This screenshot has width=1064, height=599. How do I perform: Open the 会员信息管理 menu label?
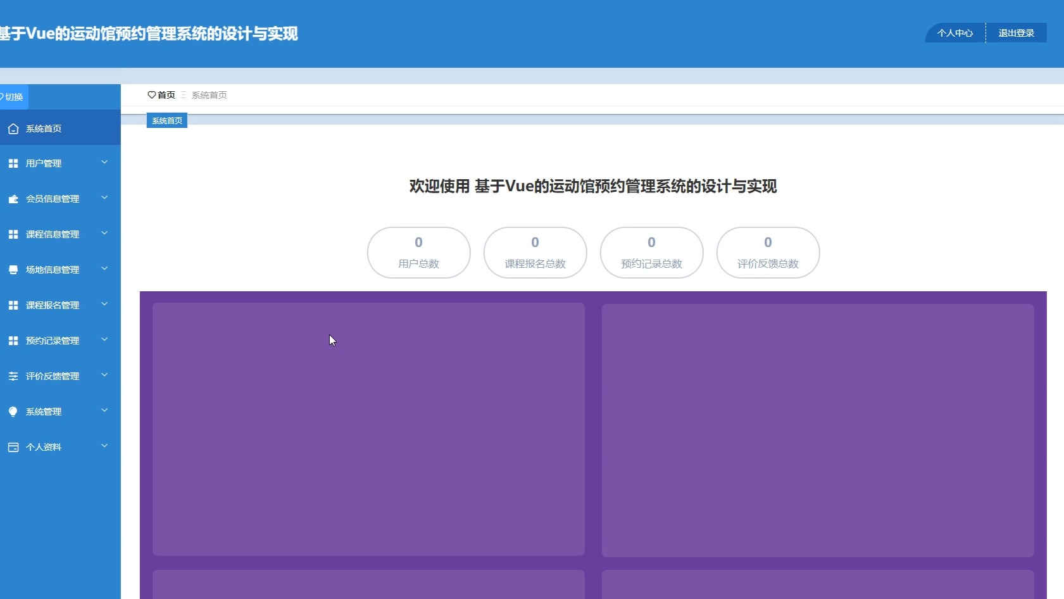[53, 199]
